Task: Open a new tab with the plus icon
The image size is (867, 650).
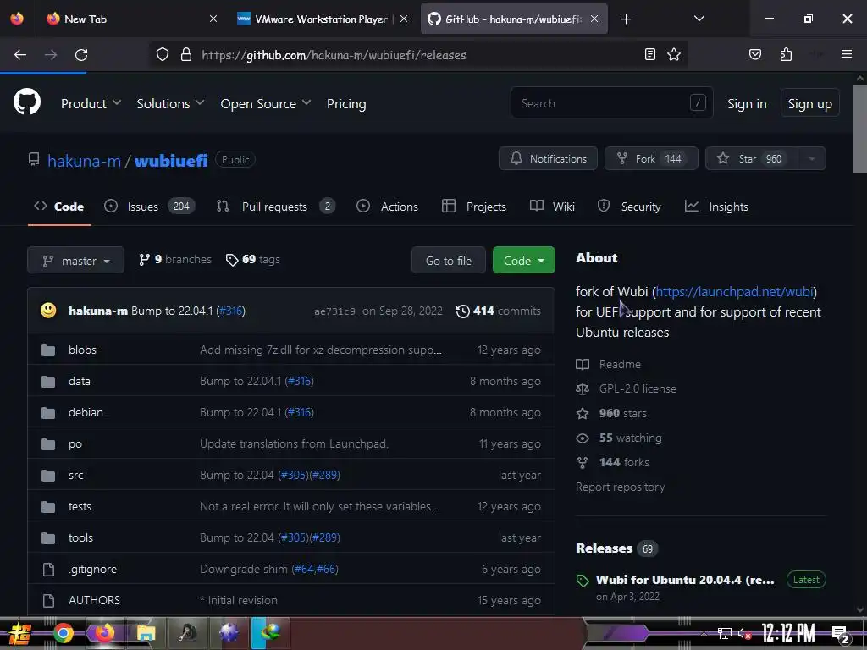Action: pyautogui.click(x=626, y=19)
